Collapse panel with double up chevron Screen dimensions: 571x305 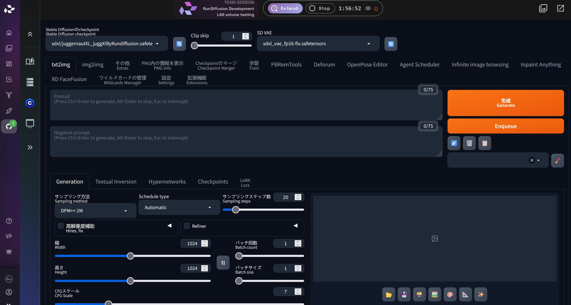tap(30, 34)
